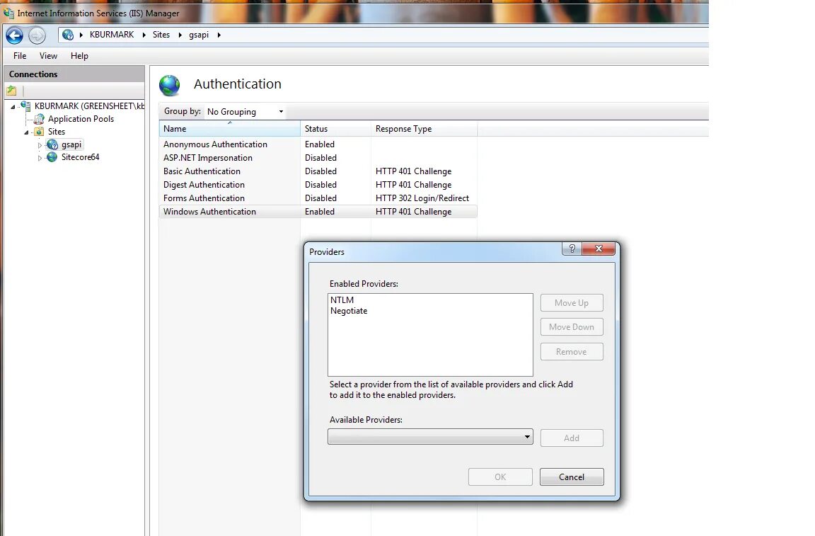Select the Digest Authentication row
Screen dimensions: 815x536
click(x=318, y=185)
